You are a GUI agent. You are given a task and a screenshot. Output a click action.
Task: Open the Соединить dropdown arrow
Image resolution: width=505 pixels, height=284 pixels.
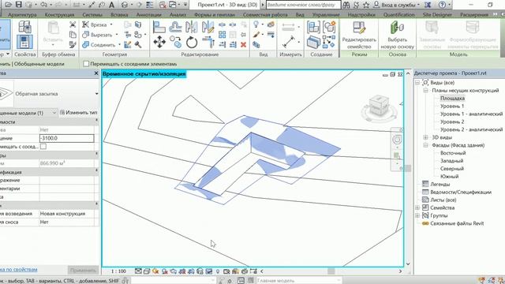pyautogui.click(x=119, y=45)
